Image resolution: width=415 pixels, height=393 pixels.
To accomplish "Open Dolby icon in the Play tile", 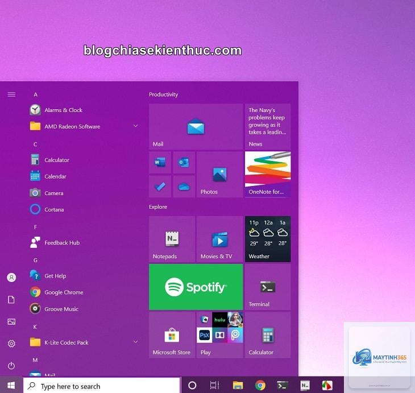I will (x=219, y=335).
